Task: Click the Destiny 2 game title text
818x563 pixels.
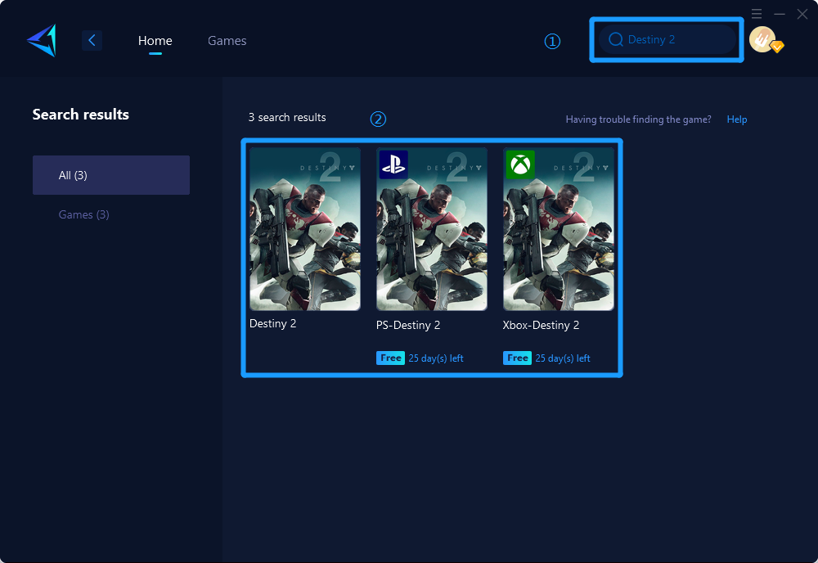Action: (273, 323)
